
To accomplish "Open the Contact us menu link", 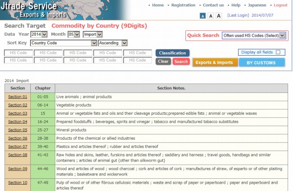I will [213, 5].
